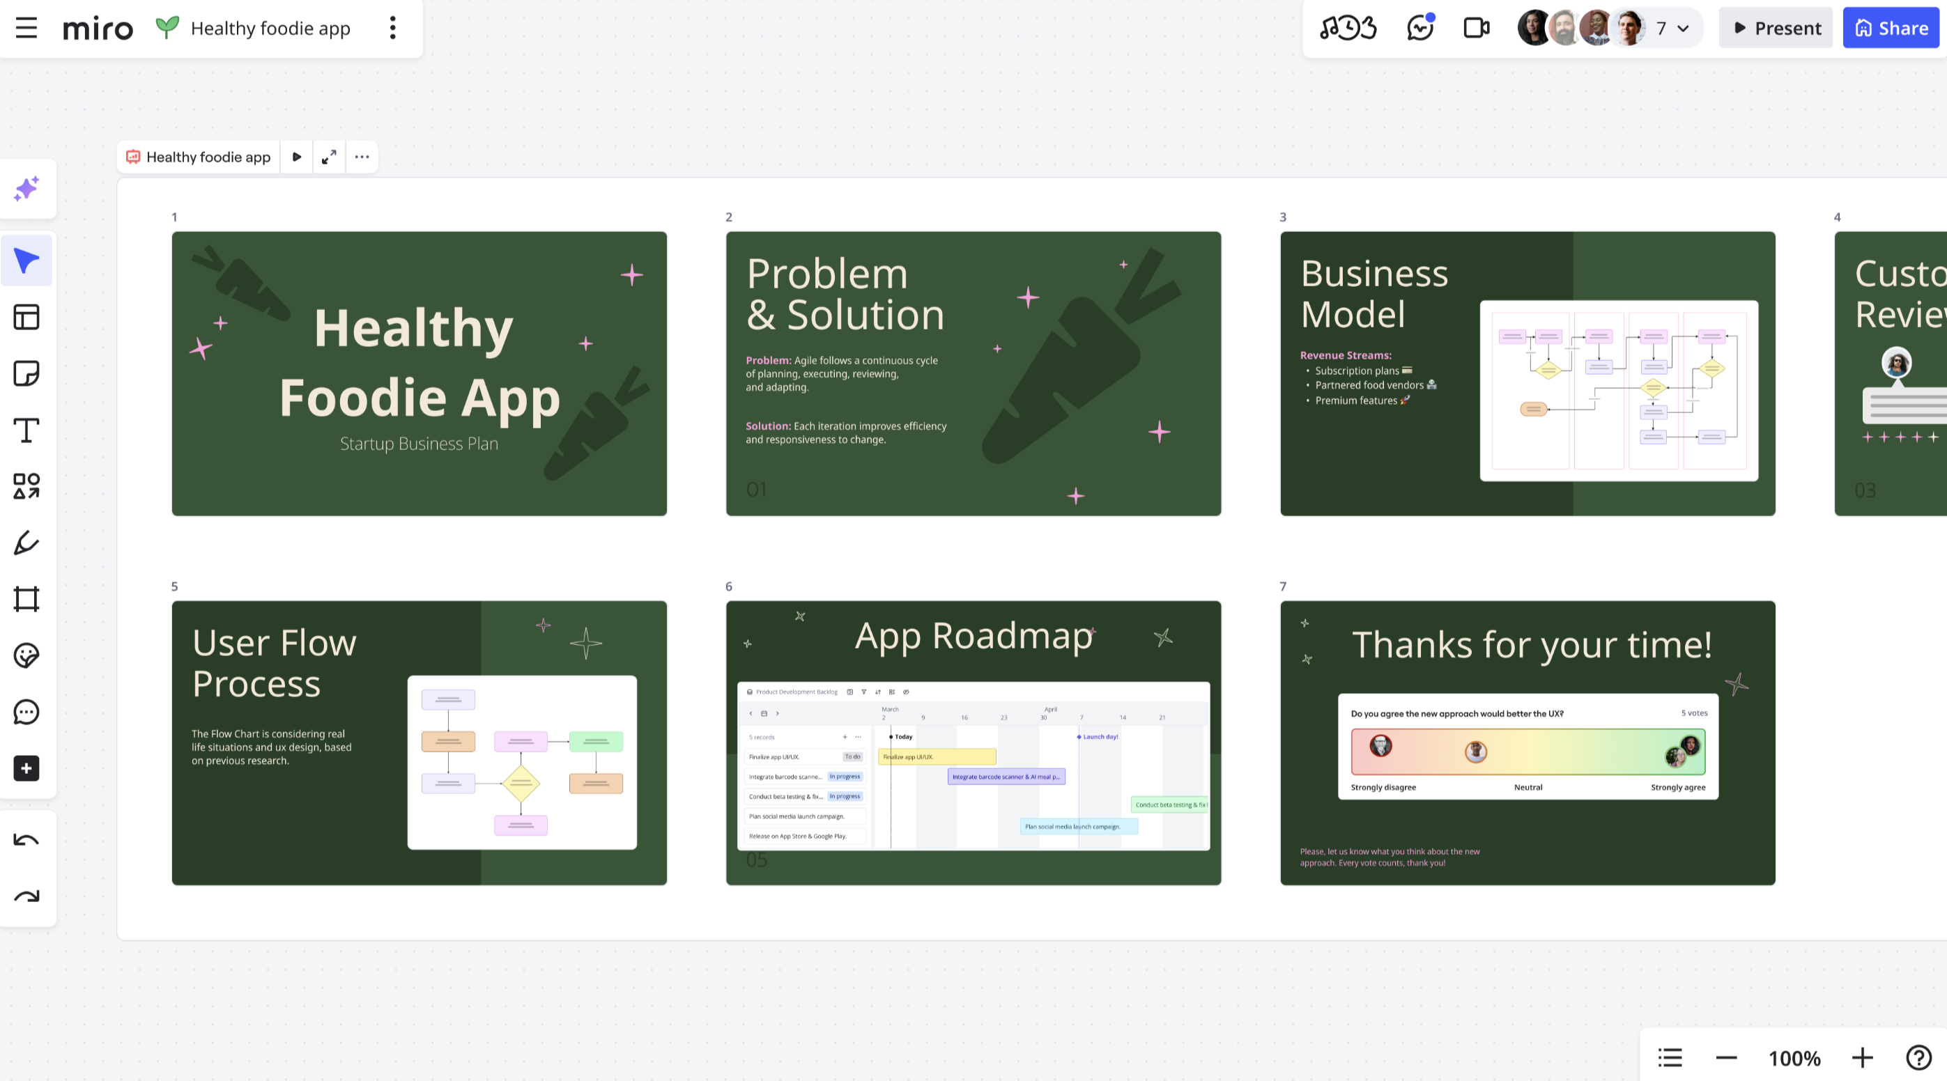Select the sticky note tool

click(x=26, y=373)
